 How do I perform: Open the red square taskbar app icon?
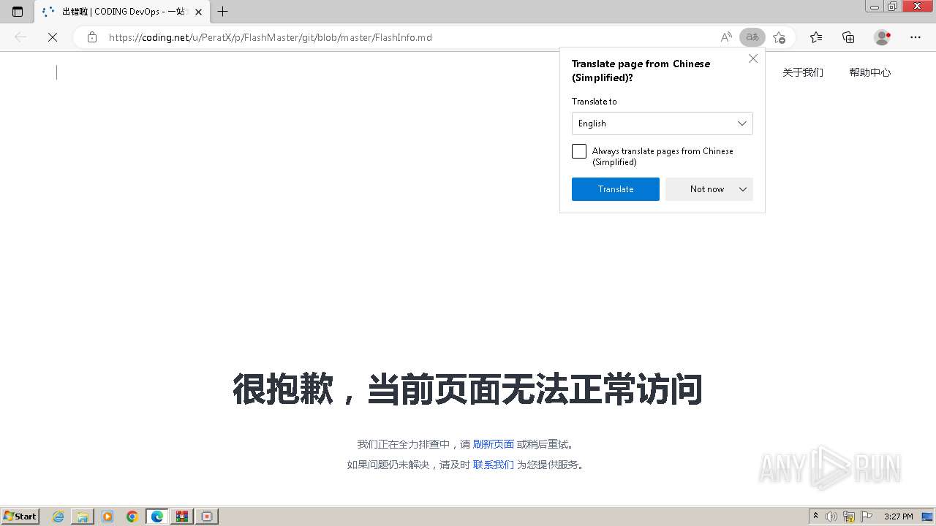click(207, 517)
